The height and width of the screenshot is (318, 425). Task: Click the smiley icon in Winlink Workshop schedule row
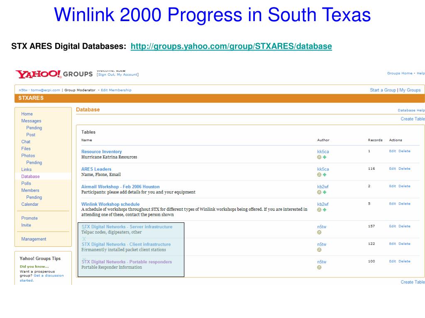(319, 210)
